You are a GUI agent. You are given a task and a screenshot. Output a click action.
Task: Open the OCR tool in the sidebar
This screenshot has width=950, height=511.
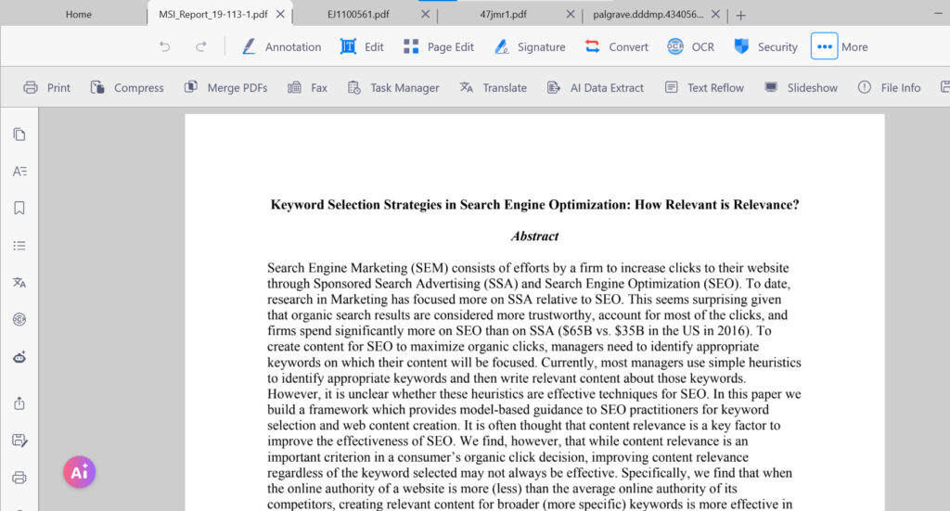point(19,320)
